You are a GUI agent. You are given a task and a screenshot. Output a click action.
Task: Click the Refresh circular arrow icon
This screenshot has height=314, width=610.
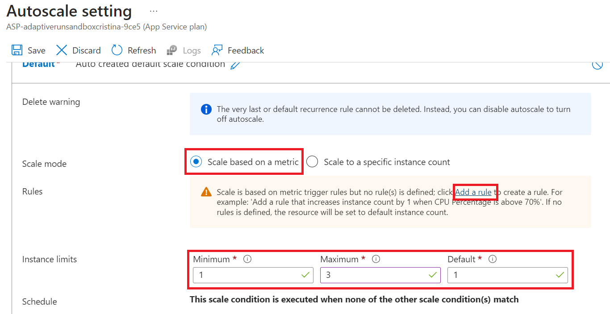[x=117, y=50]
